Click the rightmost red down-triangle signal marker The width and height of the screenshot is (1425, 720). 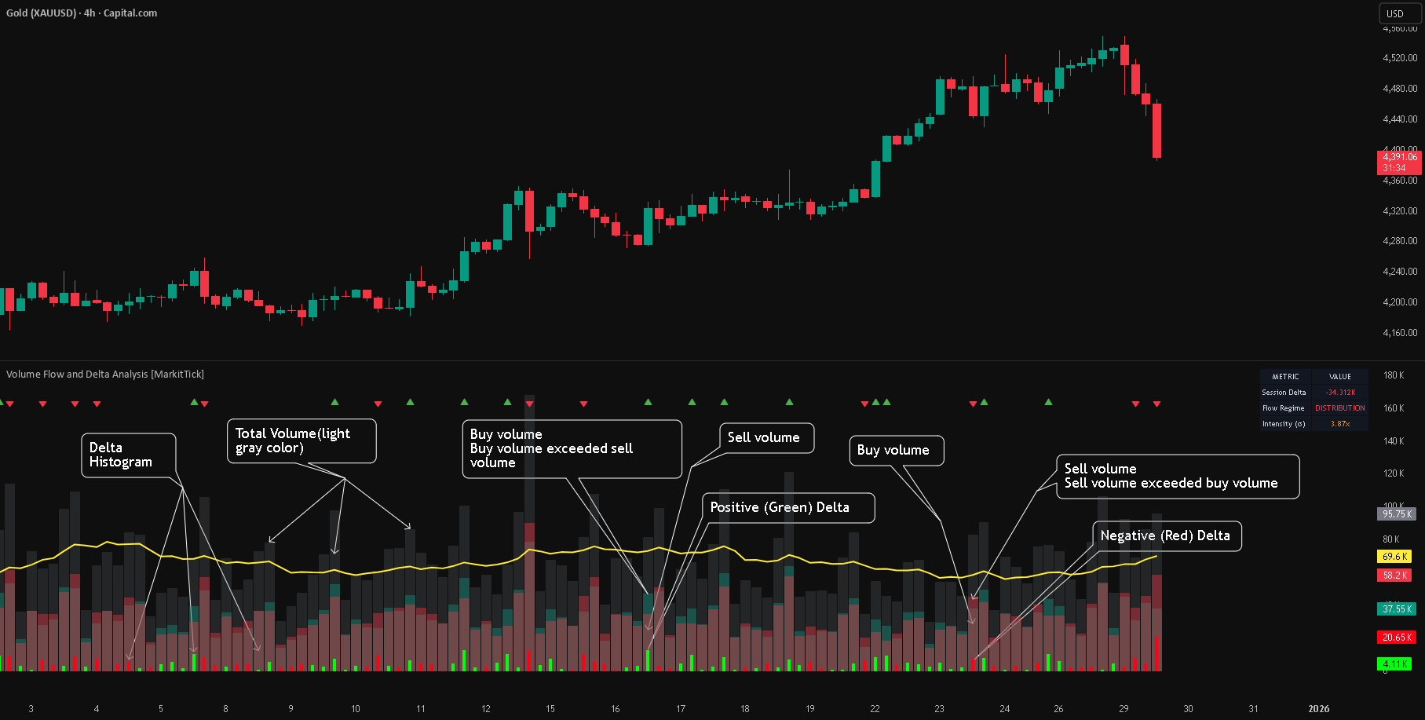tap(1156, 404)
